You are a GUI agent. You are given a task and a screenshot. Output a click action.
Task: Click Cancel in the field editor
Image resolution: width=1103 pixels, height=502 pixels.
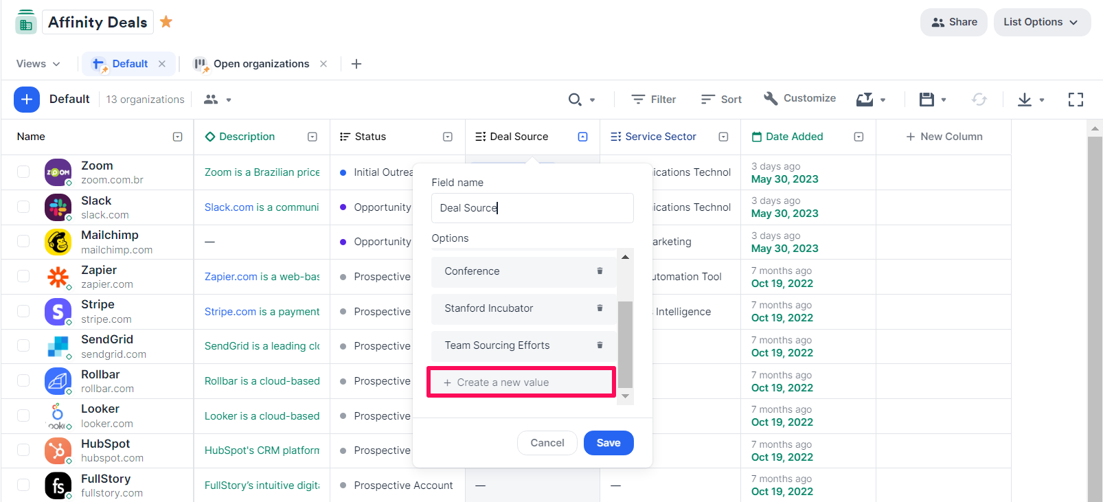point(547,443)
